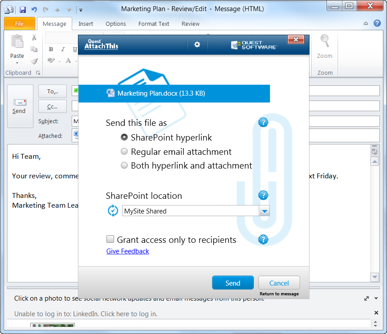Collapse the People Pane with the chevron

point(376,298)
